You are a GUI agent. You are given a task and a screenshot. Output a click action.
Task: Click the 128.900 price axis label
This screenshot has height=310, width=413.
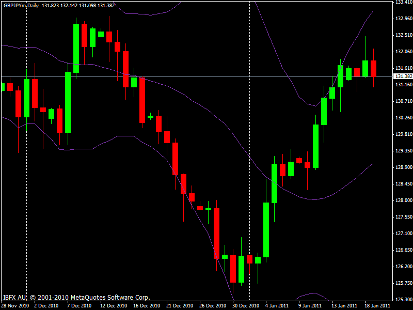(x=404, y=167)
